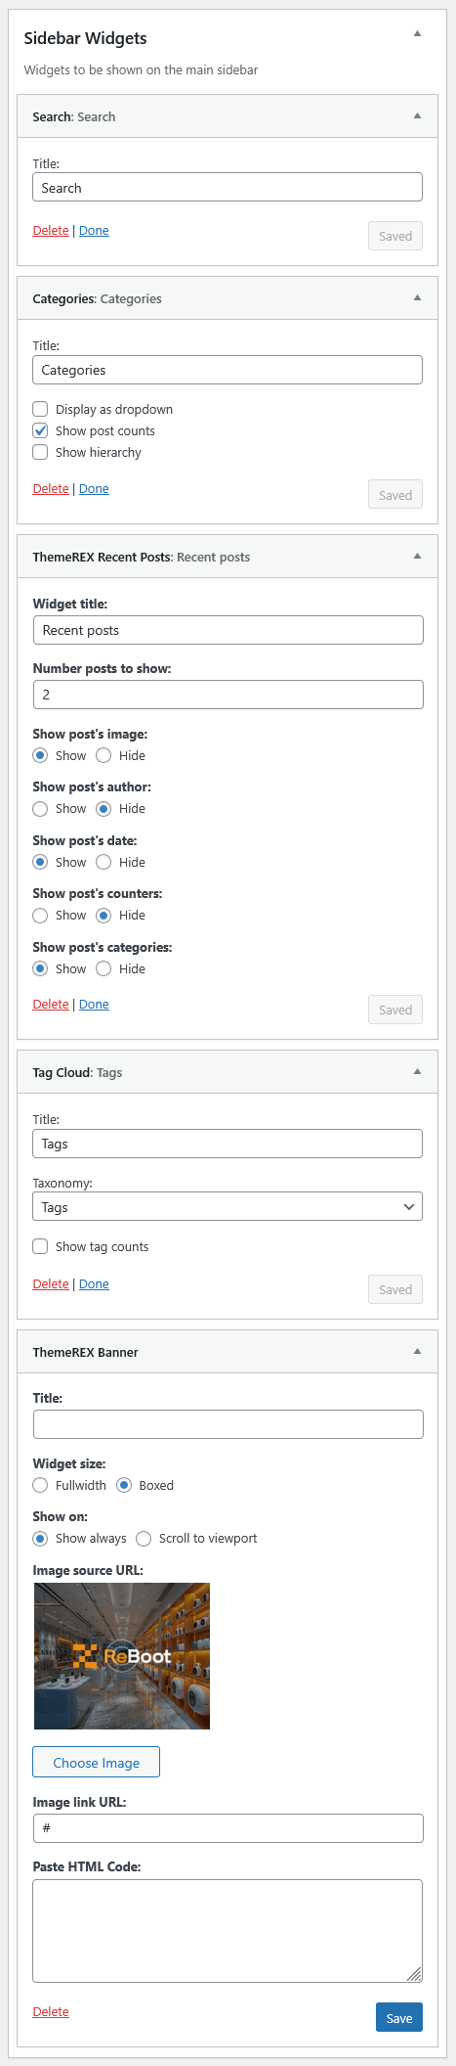Enable Show tag counts checkbox
Image resolution: width=456 pixels, height=2066 pixels.
[40, 1246]
